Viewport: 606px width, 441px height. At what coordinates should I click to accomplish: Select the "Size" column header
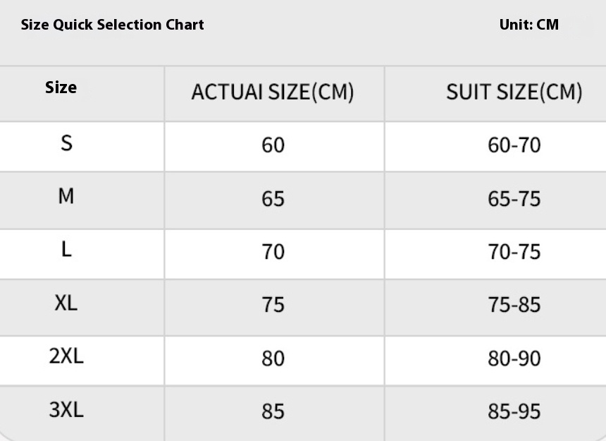61,87
